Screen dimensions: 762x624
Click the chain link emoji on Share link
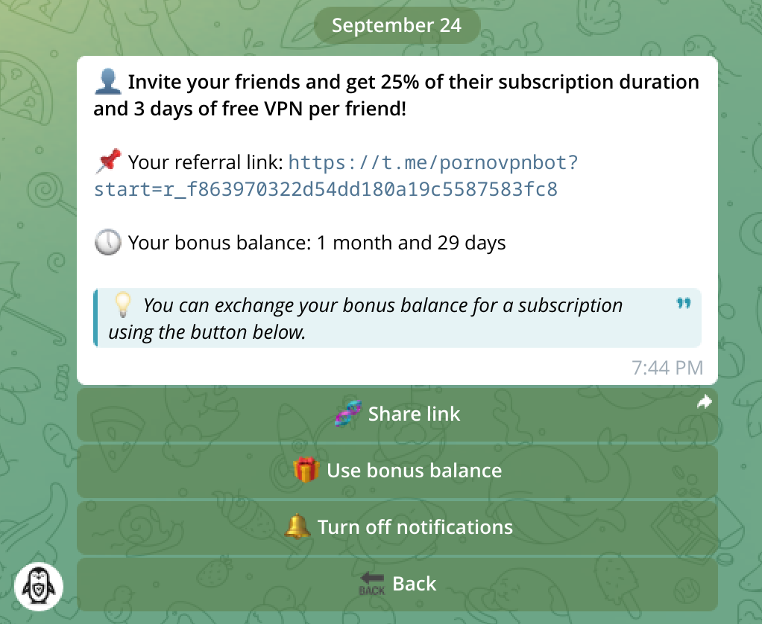(x=348, y=414)
